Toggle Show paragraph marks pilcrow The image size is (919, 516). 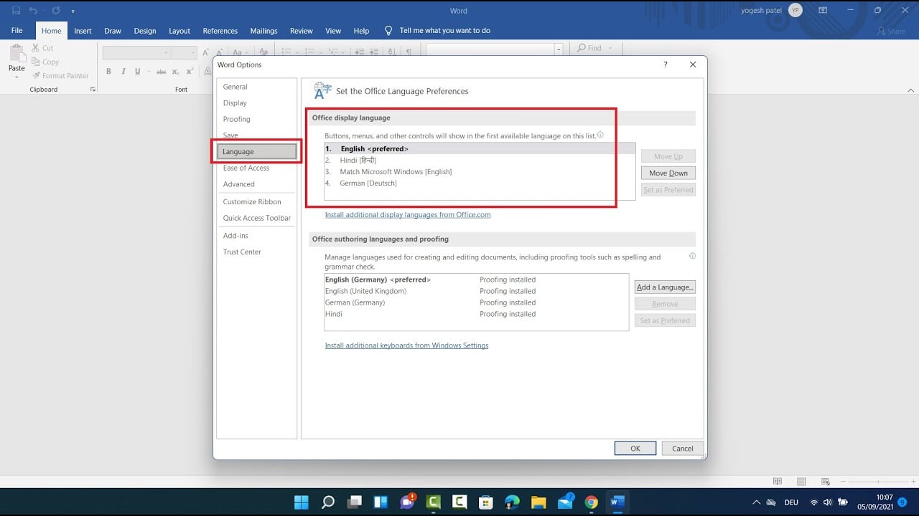click(409, 52)
